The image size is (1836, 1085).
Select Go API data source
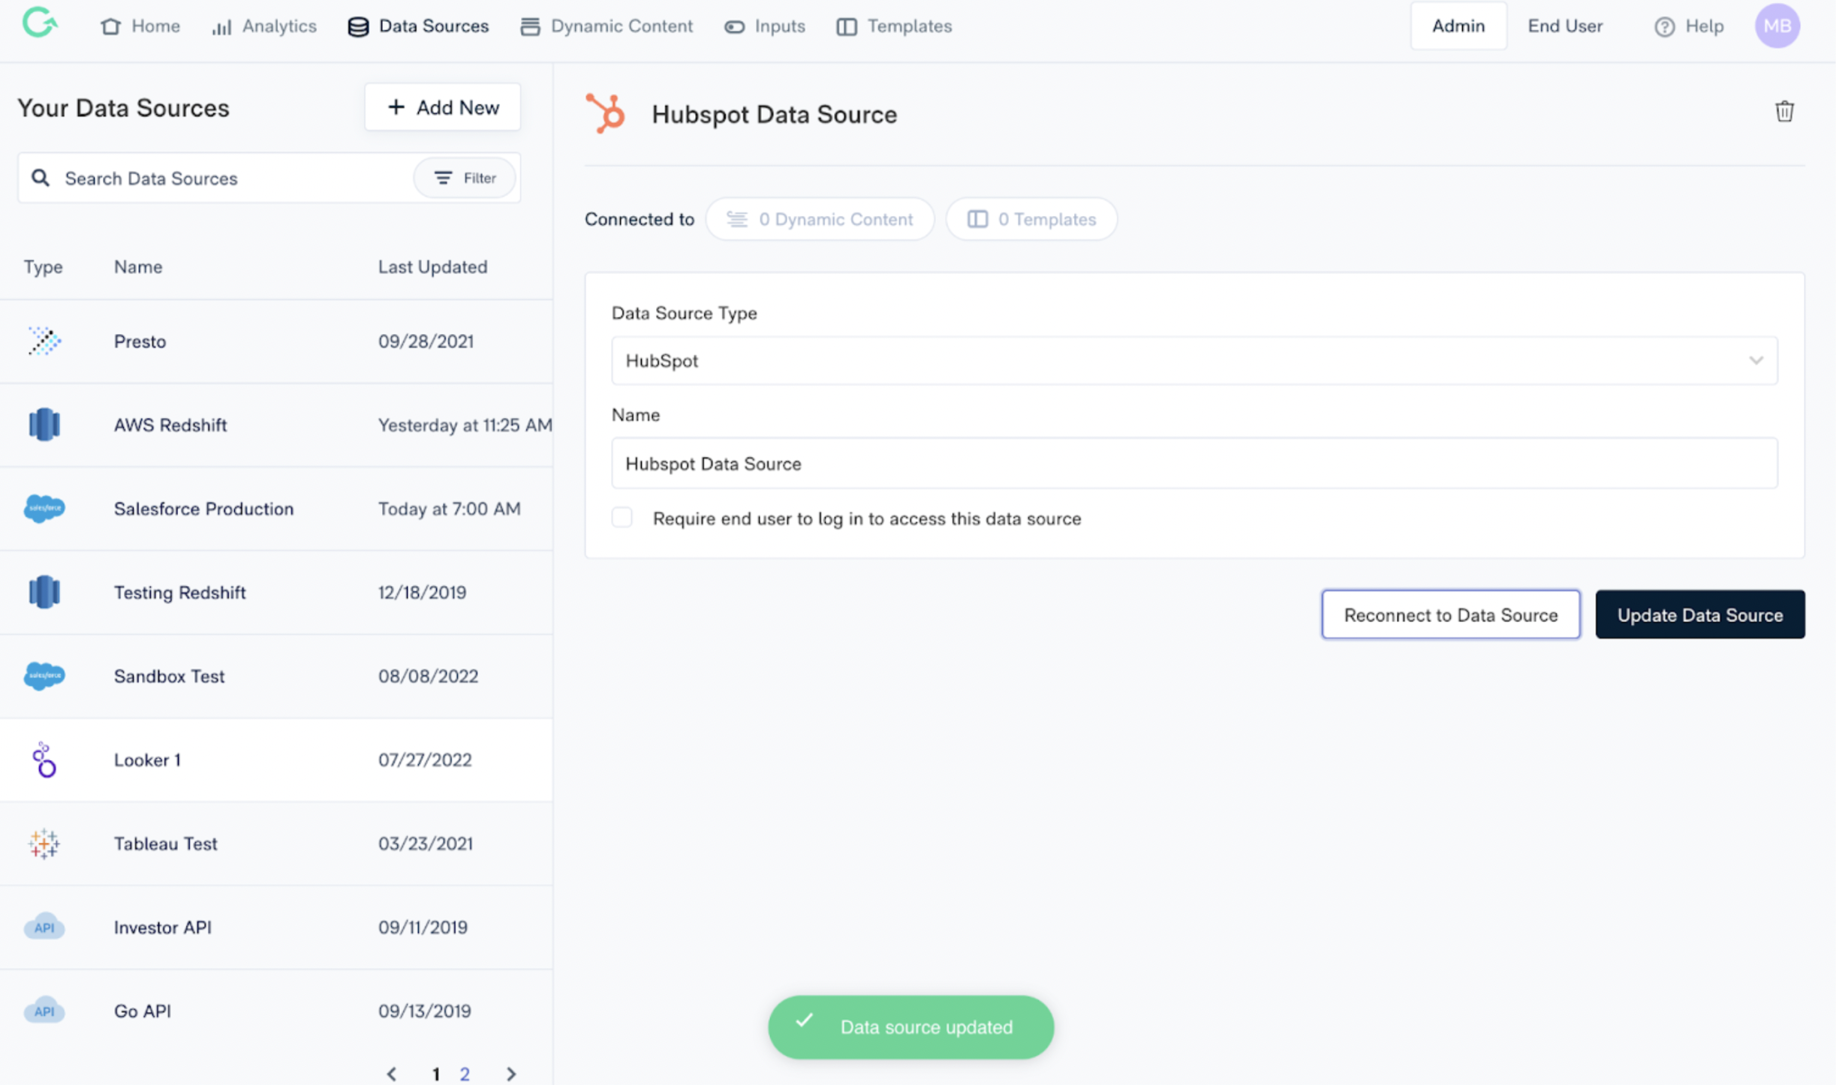click(x=276, y=1011)
